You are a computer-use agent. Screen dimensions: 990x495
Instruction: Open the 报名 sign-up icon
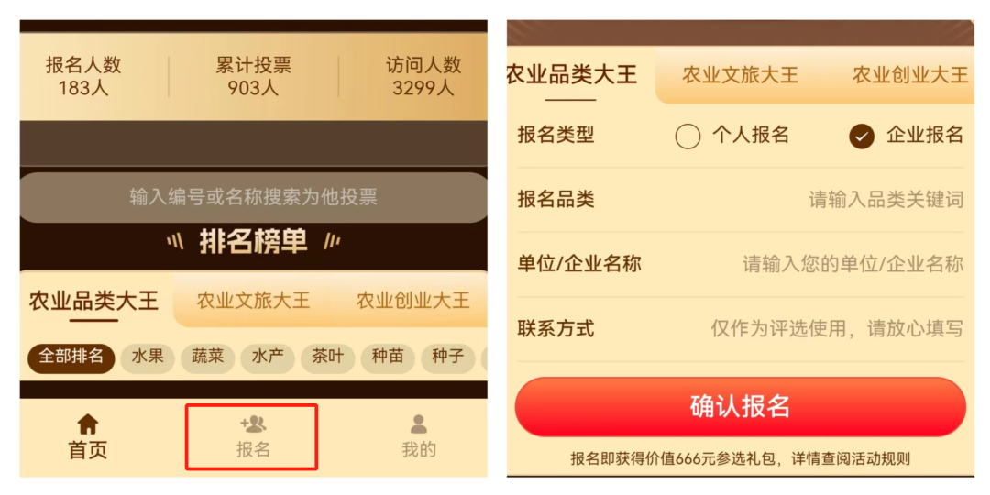tap(252, 424)
